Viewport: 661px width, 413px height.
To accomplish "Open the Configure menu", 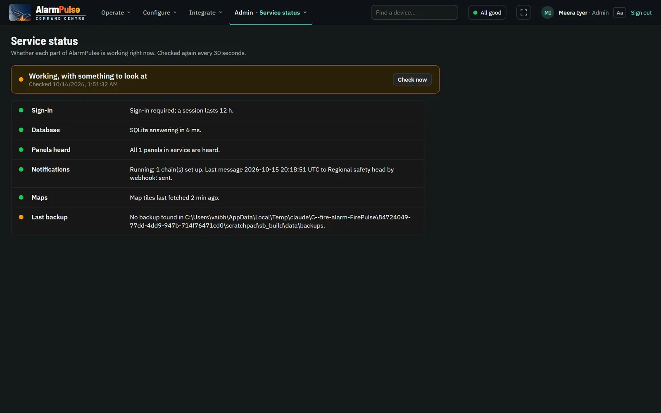I will [x=160, y=12].
